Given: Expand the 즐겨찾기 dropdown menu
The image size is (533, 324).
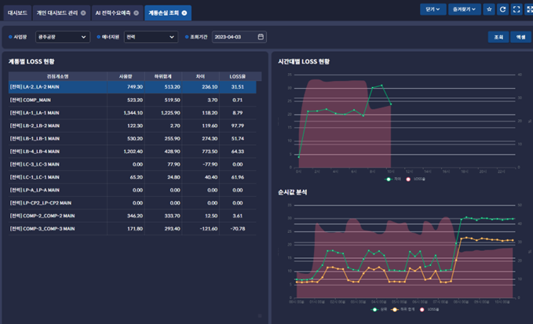Looking at the screenshot, I should [464, 9].
